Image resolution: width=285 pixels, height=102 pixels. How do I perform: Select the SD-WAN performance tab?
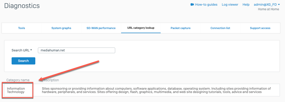101,28
